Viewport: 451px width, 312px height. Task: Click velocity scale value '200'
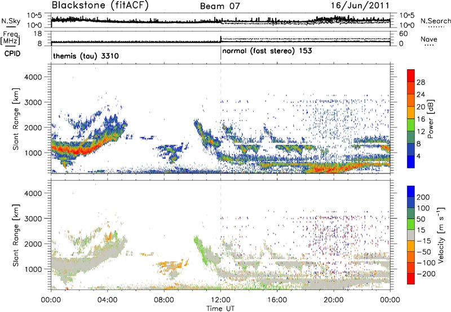click(423, 197)
